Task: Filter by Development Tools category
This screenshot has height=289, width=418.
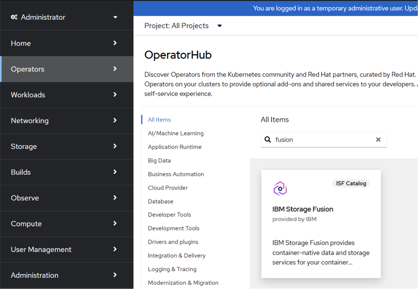Action: (x=173, y=228)
